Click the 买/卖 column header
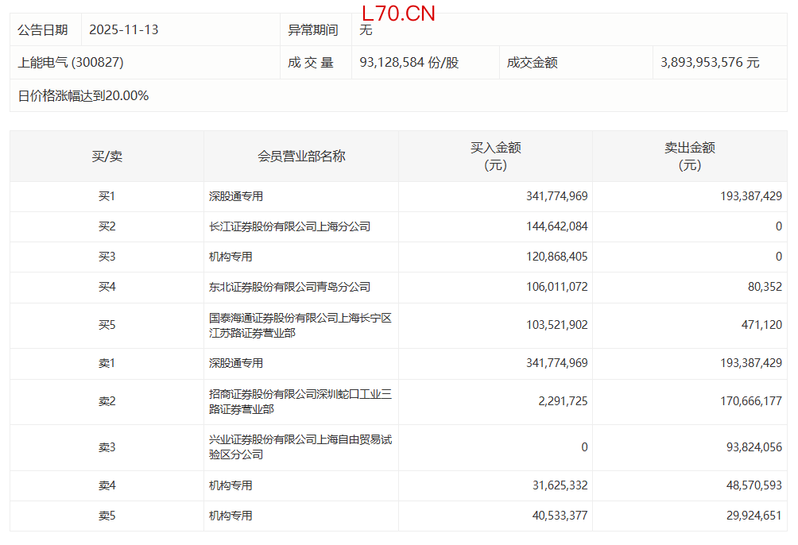This screenshot has height=545, width=798. coord(107,157)
